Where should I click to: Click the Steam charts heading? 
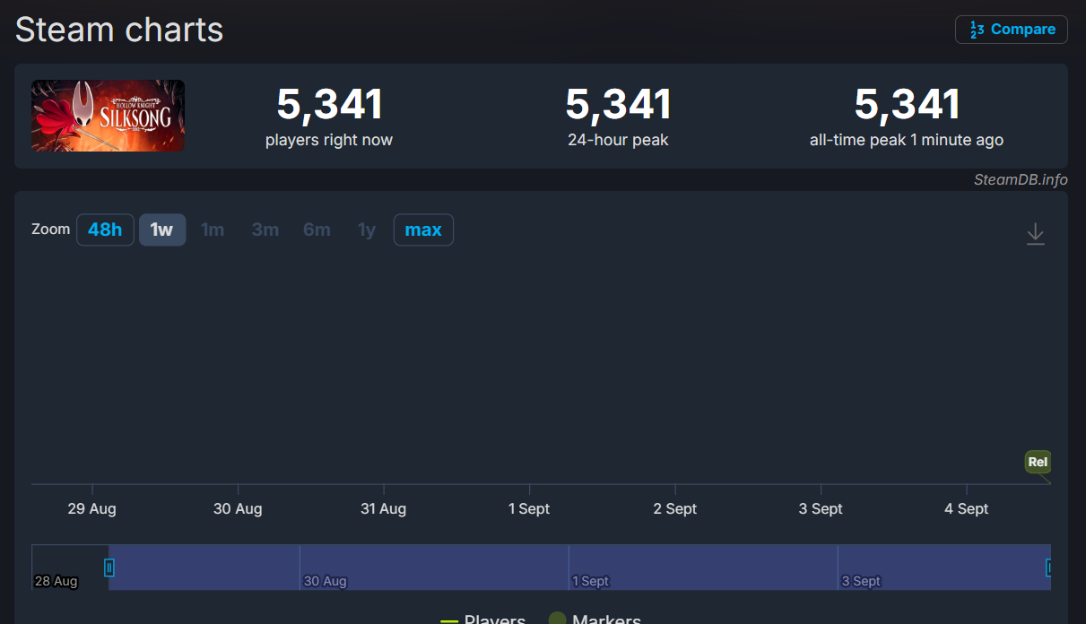point(119,30)
